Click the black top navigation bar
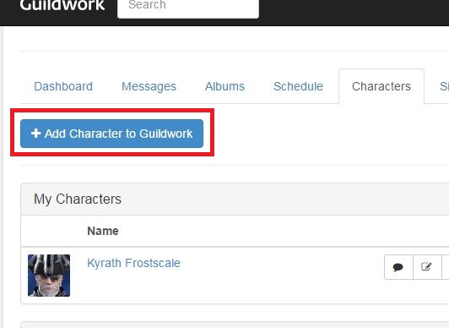449x328 pixels. (354, 12)
